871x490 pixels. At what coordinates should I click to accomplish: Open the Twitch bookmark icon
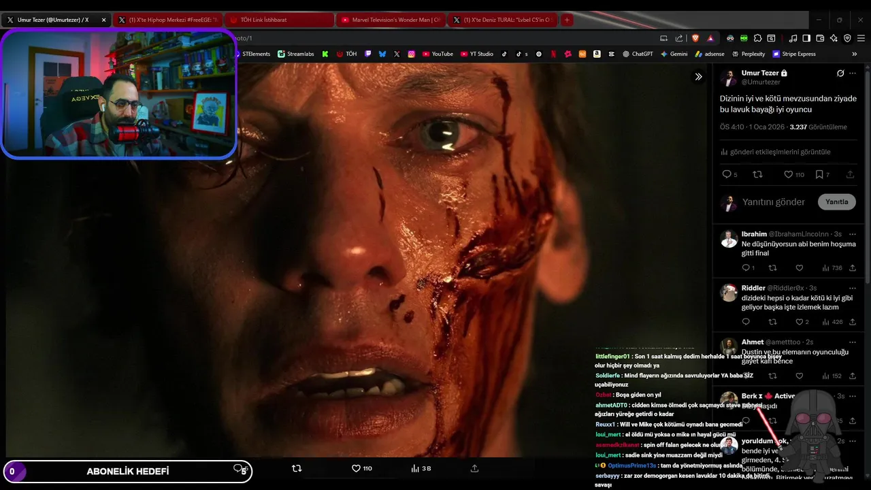pos(368,54)
